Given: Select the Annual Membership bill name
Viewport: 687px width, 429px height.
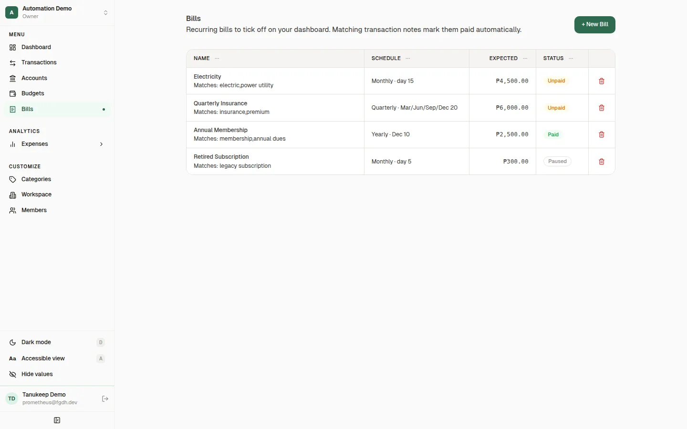Looking at the screenshot, I should (220, 130).
